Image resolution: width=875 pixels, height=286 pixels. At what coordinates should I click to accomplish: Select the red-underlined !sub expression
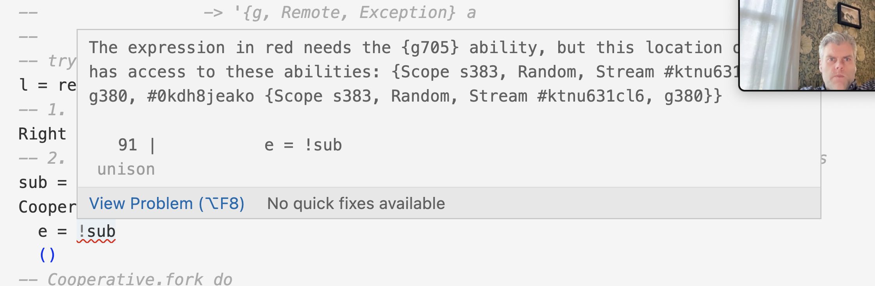pos(96,231)
